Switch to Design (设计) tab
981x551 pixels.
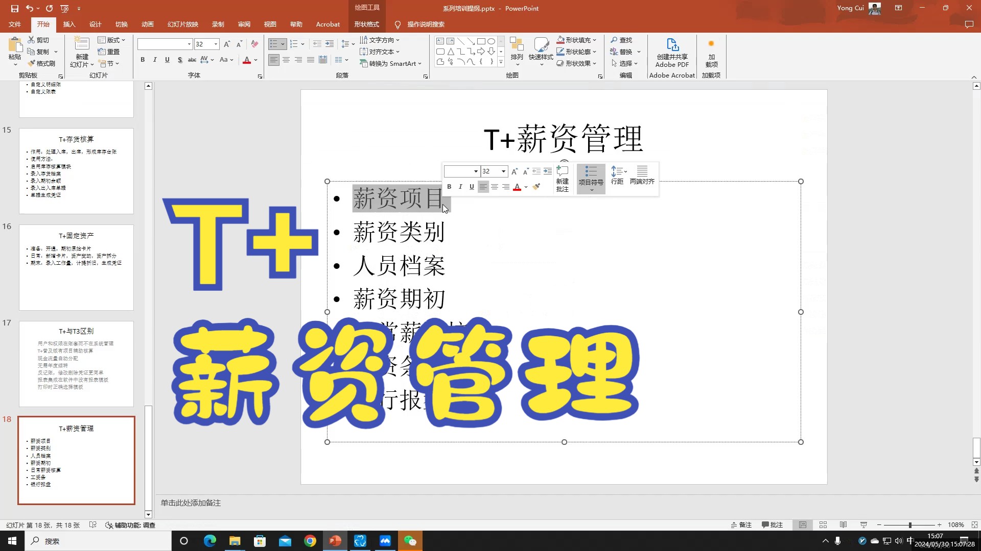coord(96,24)
